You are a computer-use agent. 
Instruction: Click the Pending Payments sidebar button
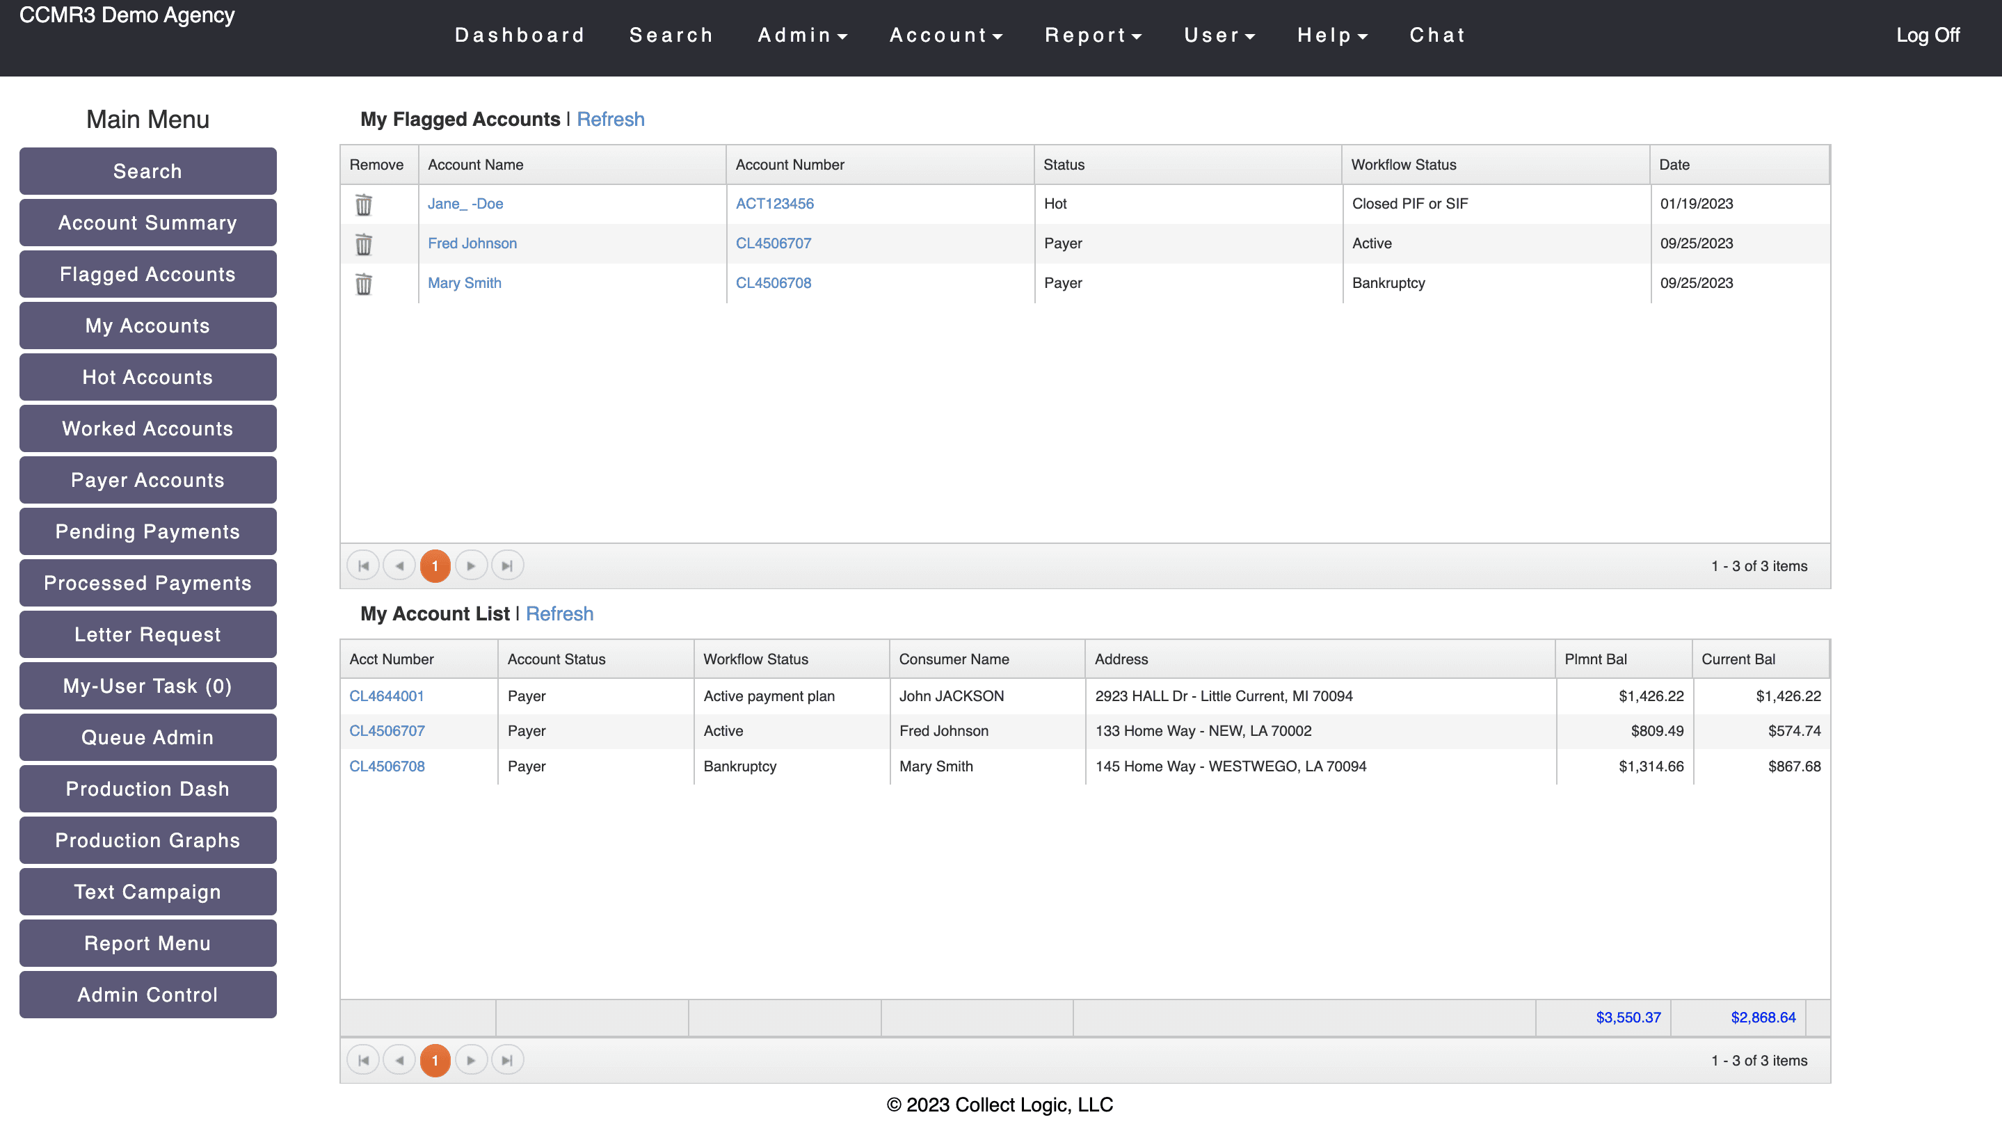click(x=147, y=531)
